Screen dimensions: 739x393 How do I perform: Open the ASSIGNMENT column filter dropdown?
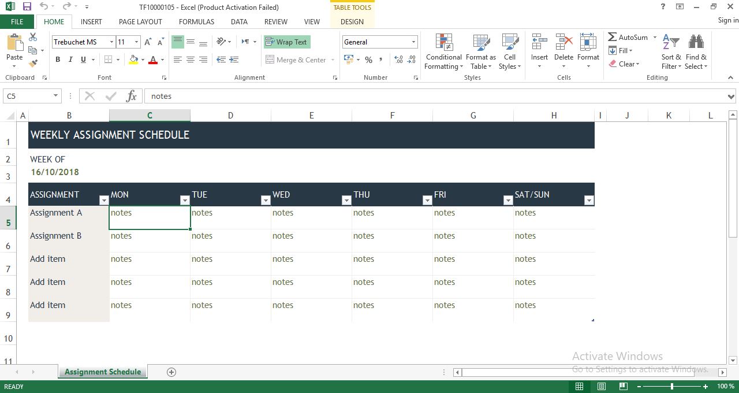coord(104,200)
